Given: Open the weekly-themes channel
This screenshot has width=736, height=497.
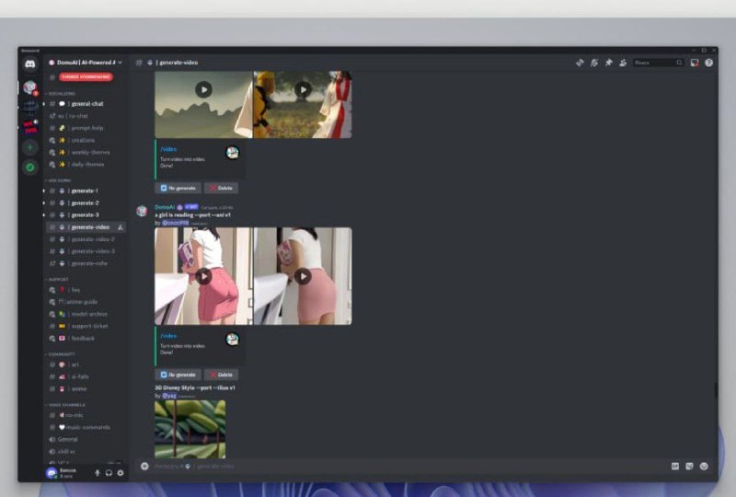Looking at the screenshot, I should [86, 152].
